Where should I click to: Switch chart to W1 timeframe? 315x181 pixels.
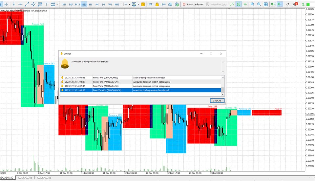[110, 4]
